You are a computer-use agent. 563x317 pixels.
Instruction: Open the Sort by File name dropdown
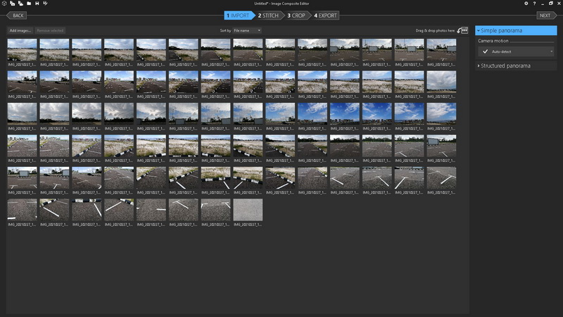(247, 30)
